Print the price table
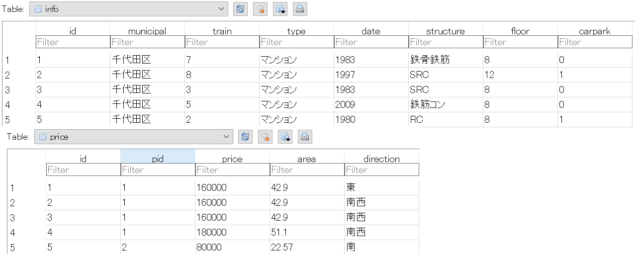Image resolution: width=635 pixels, height=254 pixels. click(304, 137)
